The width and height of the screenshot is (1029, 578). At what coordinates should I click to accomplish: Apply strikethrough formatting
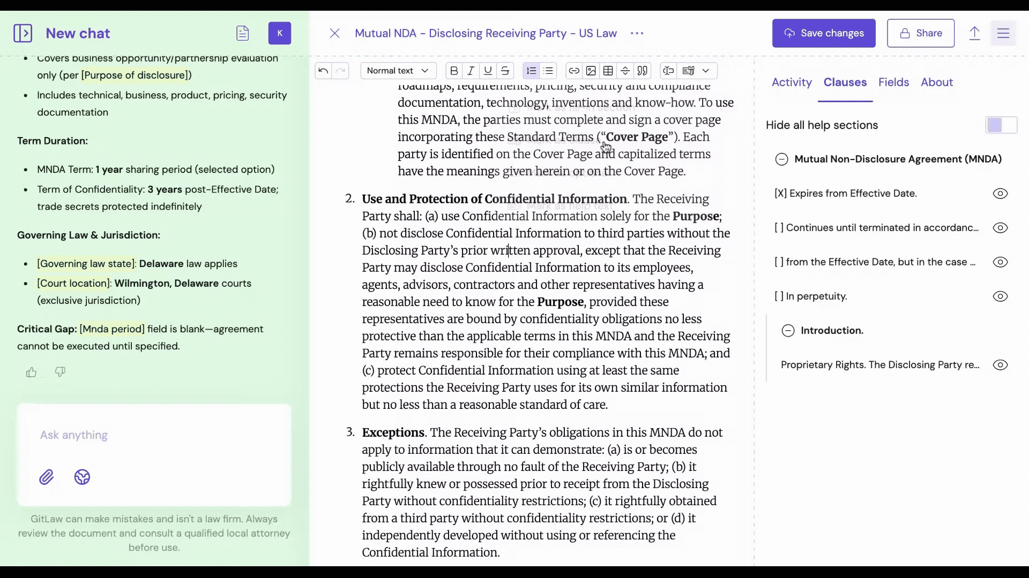pos(505,71)
